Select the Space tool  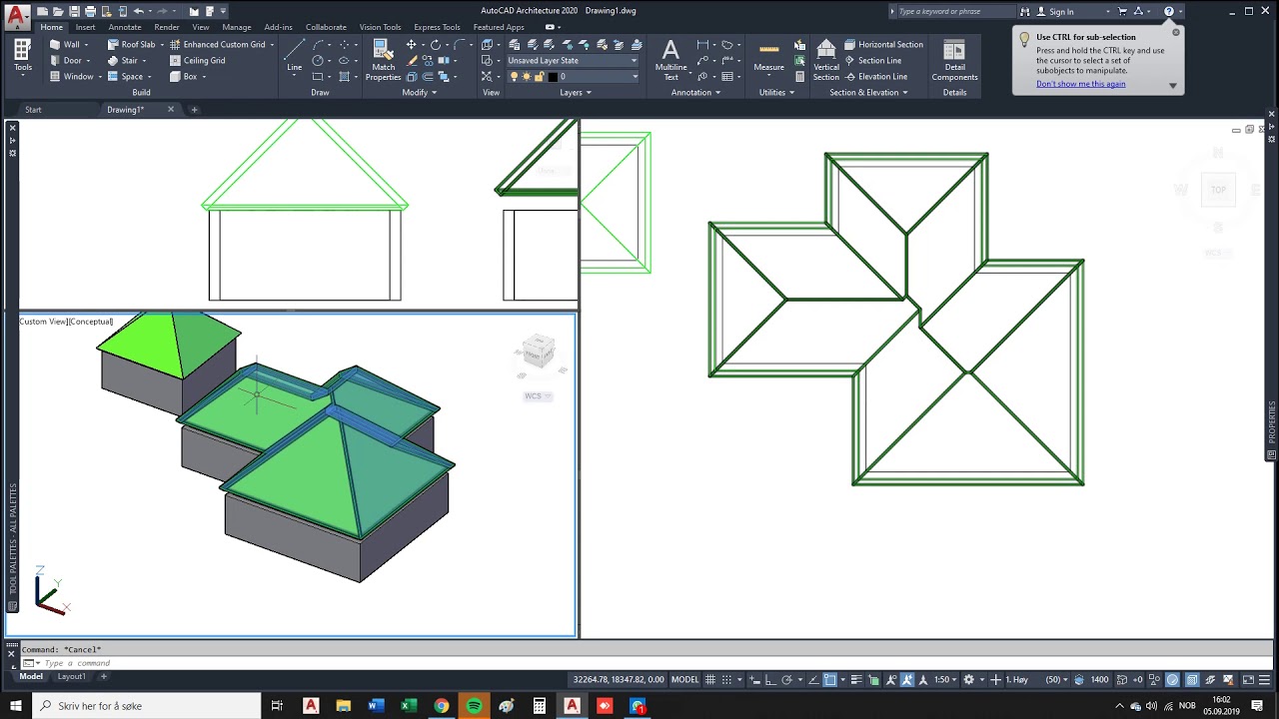tap(125, 77)
